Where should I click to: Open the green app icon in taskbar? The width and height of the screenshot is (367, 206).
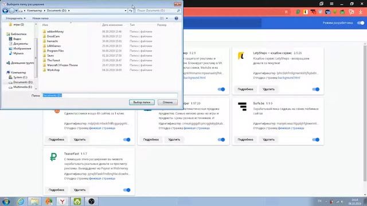click(x=77, y=201)
